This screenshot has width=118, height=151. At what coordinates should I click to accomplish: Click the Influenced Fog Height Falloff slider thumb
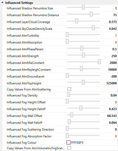point(81,108)
